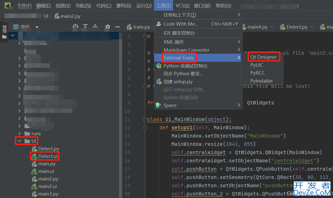Select main2.py in the project tree
The width and height of the screenshot is (333, 198).
[x=48, y=179]
